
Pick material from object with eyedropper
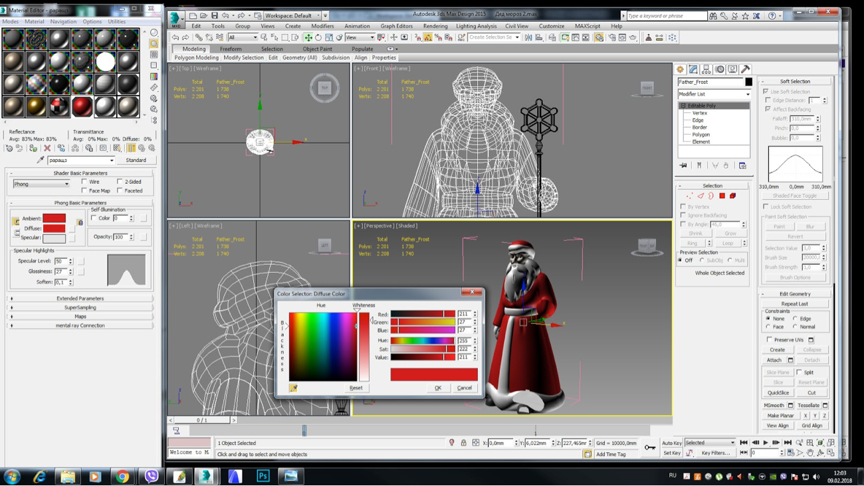coord(41,160)
